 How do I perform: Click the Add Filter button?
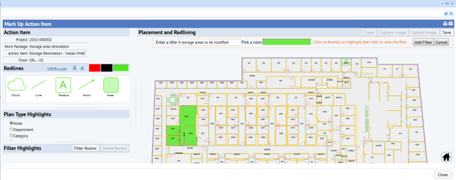423,42
